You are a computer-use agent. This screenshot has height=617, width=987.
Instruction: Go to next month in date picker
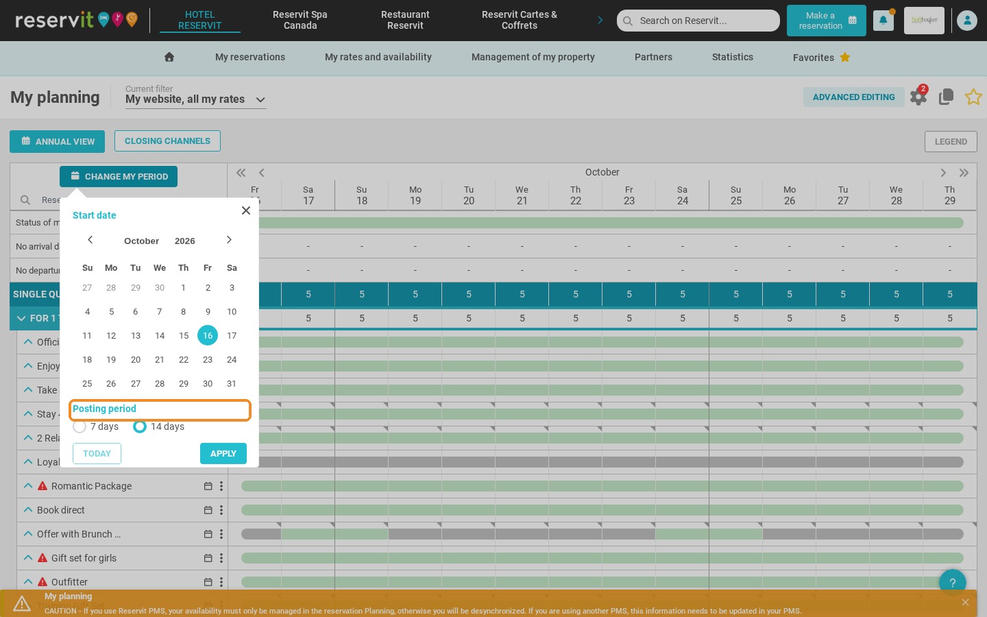point(229,240)
